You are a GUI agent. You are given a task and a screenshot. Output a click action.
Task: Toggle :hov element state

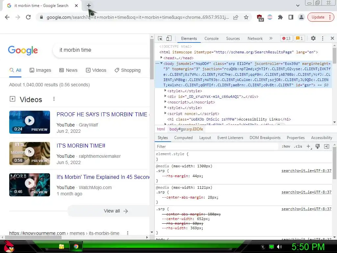coord(286,147)
